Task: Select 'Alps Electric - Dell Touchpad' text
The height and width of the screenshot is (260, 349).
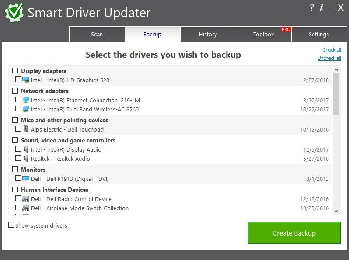Action: click(67, 129)
